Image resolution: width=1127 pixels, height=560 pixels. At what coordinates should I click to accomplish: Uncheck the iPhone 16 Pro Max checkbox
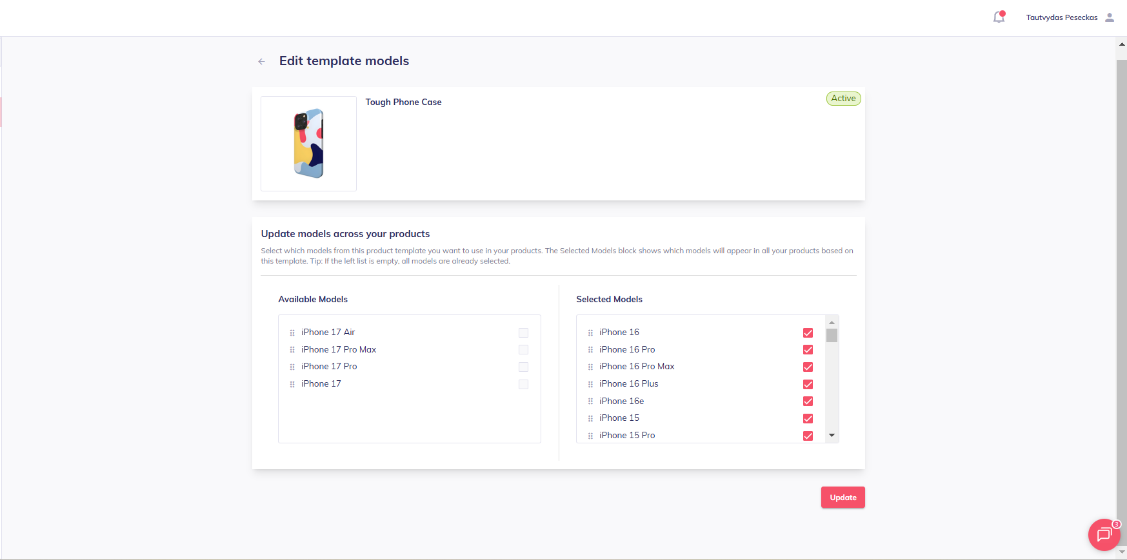click(808, 367)
